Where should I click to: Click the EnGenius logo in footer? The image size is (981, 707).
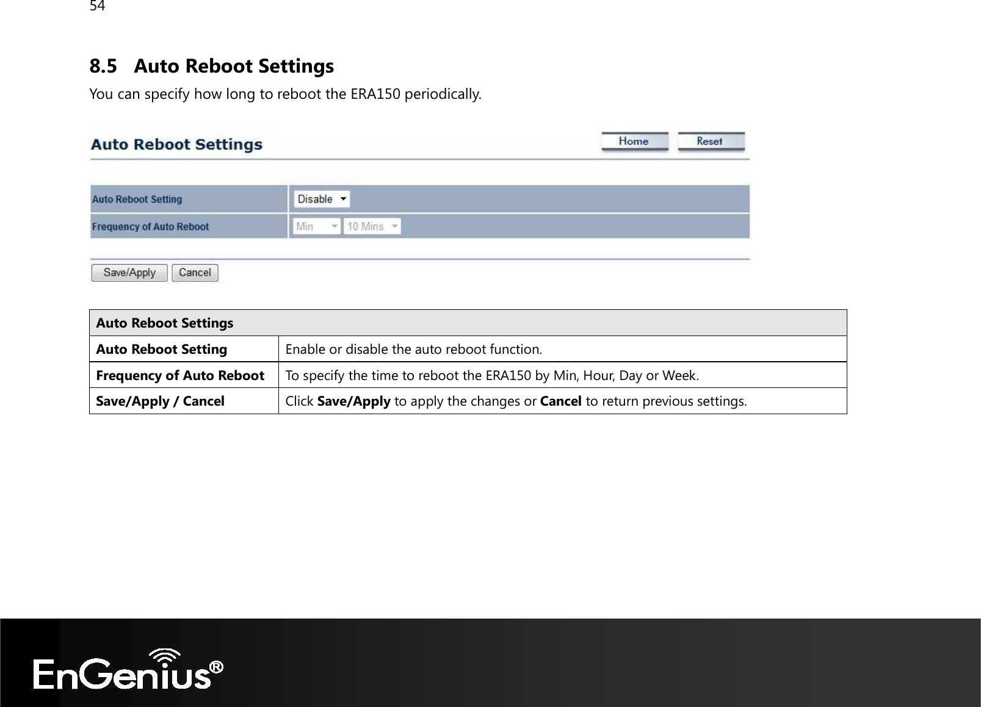tap(128, 669)
